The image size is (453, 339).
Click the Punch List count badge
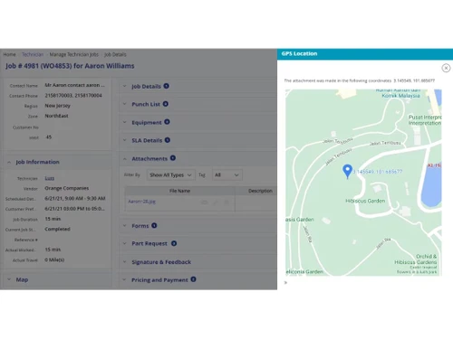pyautogui.click(x=166, y=104)
